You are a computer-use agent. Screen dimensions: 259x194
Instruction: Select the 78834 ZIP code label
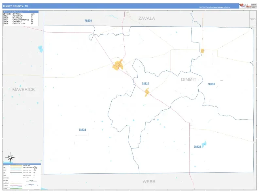pyautogui.click(x=83, y=130)
